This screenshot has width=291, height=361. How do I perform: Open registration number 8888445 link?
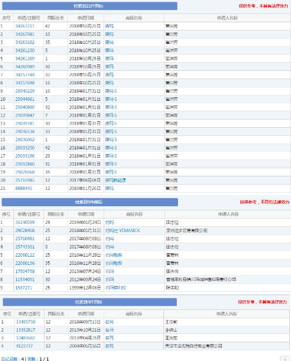23,188
